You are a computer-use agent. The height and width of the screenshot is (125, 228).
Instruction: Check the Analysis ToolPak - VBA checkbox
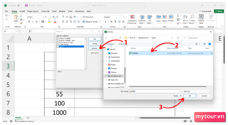tap(58, 40)
